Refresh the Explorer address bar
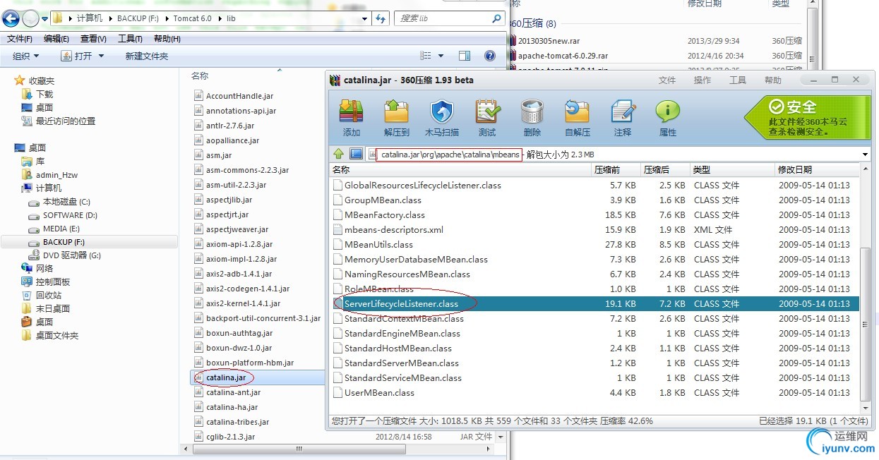The image size is (879, 460). pyautogui.click(x=381, y=18)
